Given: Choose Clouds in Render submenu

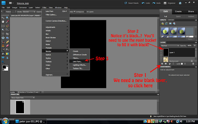Looking at the screenshot, I should (79, 51).
